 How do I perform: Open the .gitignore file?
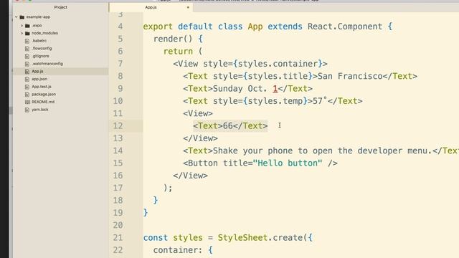pyautogui.click(x=40, y=56)
